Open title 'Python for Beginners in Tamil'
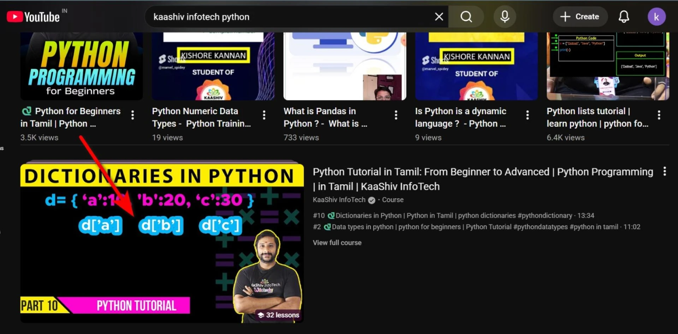The height and width of the screenshot is (334, 678). click(71, 117)
